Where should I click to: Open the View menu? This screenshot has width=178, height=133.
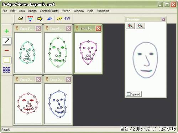22,11
